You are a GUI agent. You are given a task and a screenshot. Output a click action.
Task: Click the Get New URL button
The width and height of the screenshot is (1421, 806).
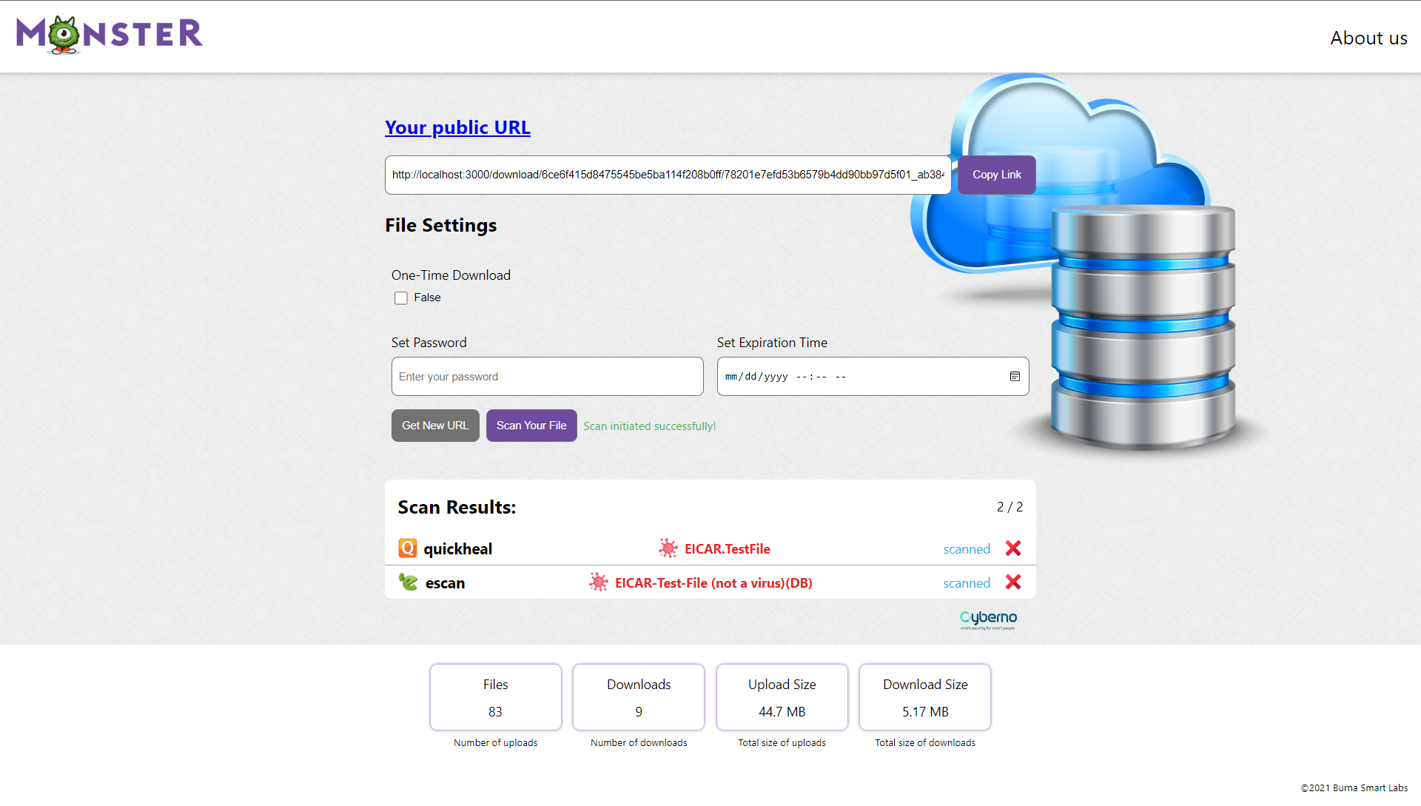tap(435, 426)
